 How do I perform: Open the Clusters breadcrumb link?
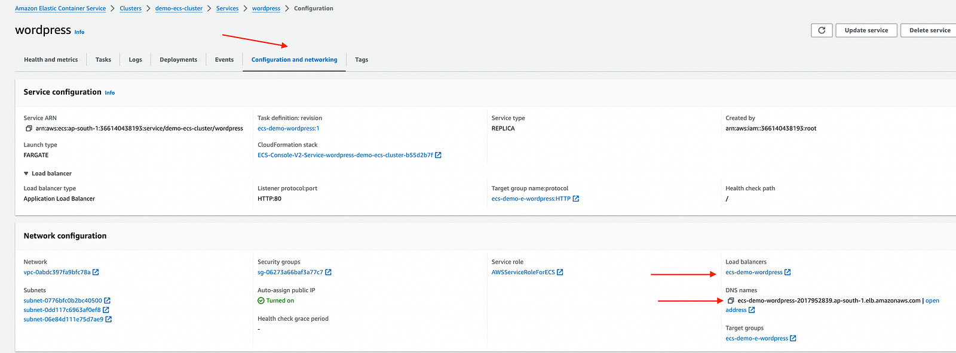(130, 8)
